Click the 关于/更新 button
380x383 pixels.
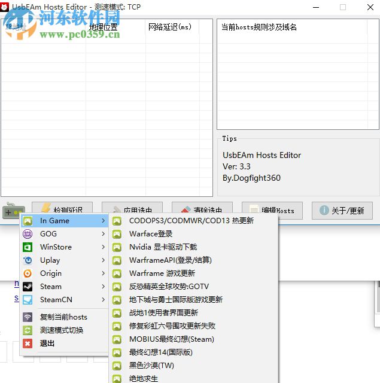342,211
